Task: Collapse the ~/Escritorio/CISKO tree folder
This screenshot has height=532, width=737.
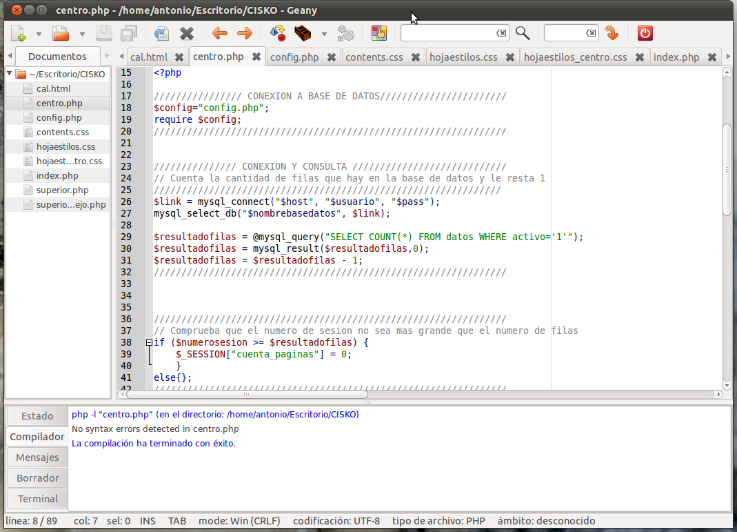Action: tap(10, 74)
